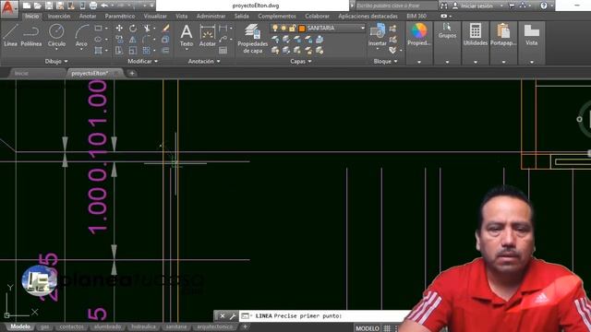This screenshot has height=332, width=591.
Task: Activate the Stretch (Estirar) tool
Action: [x=119, y=50]
